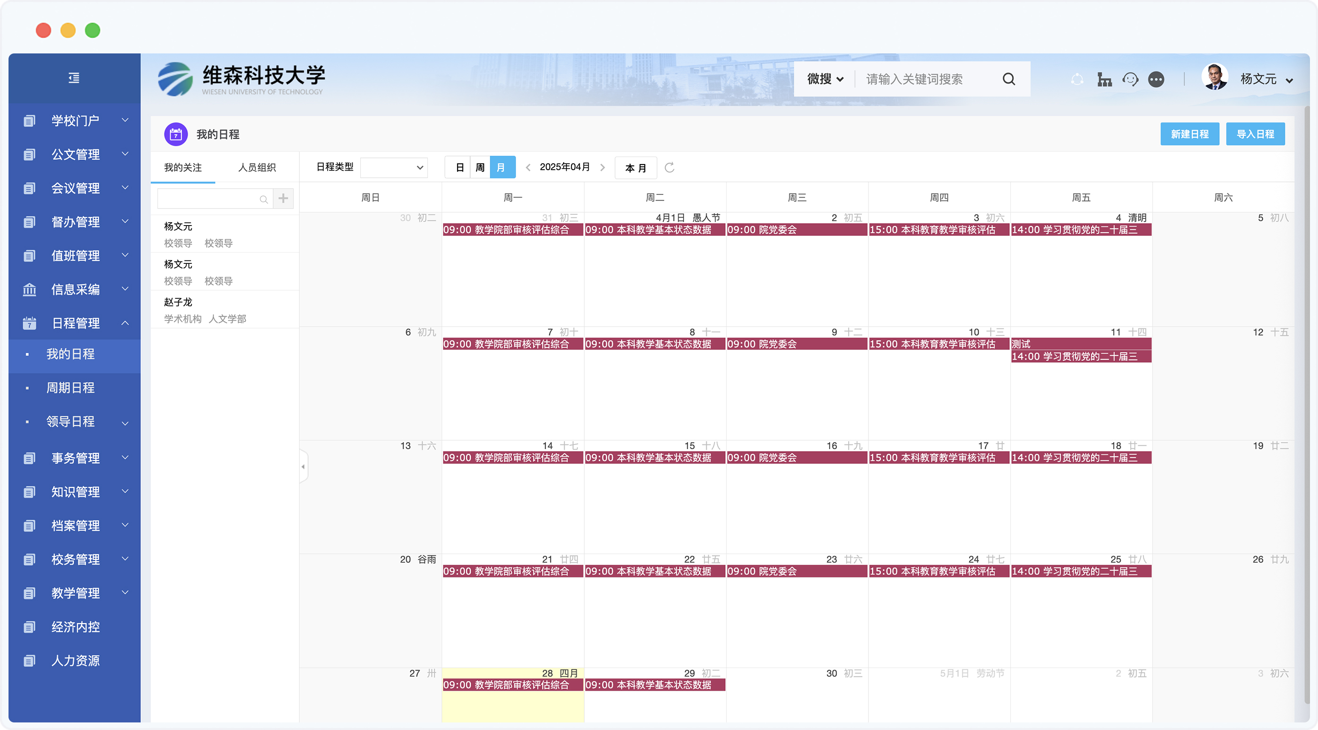Viewport: 1318px width, 730px height.
Task: Open the 杨文元 user menu chevron
Action: pyautogui.click(x=1289, y=80)
